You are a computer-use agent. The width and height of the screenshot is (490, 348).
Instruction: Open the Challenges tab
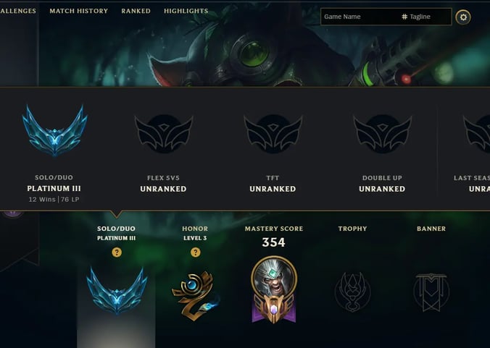click(x=18, y=11)
